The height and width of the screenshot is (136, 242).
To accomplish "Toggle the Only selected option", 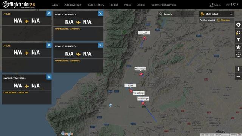I will pyautogui.click(x=207, y=20).
